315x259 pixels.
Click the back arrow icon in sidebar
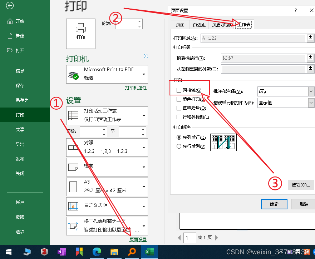(10, 5)
